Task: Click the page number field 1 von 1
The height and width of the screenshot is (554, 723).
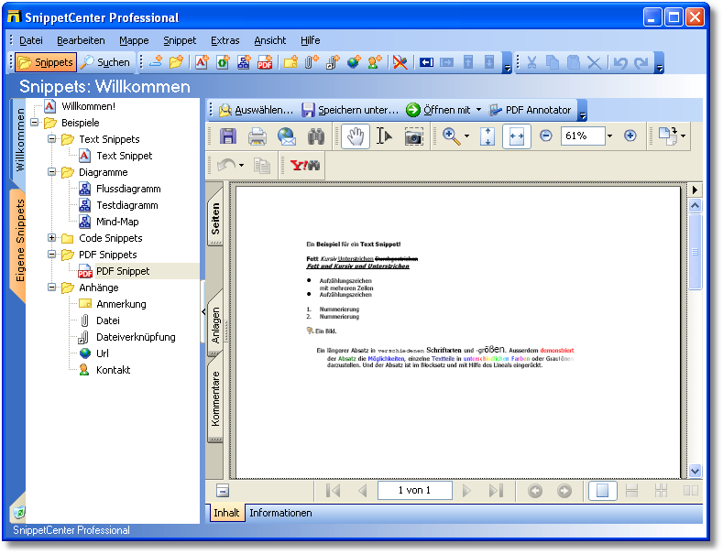Action: pos(414,491)
